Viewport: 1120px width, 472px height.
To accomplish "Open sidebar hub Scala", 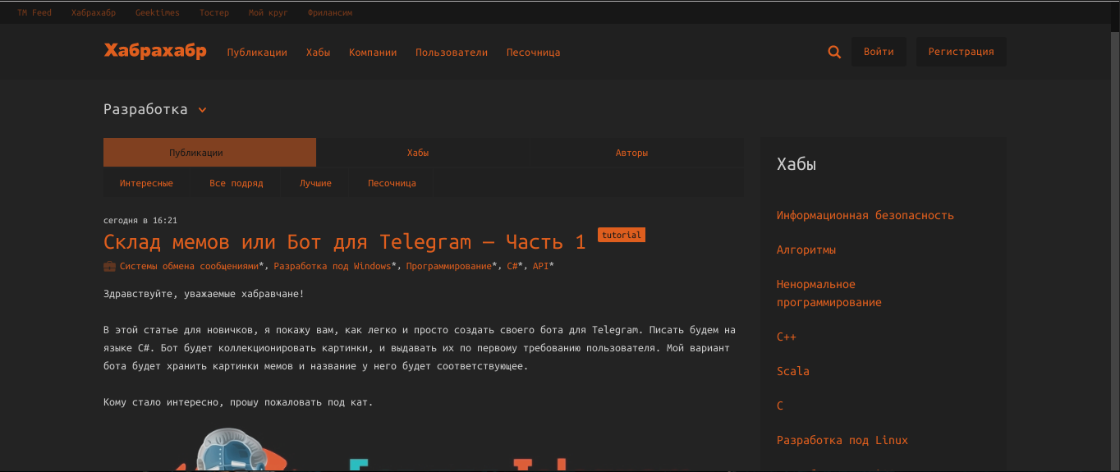I will 793,371.
